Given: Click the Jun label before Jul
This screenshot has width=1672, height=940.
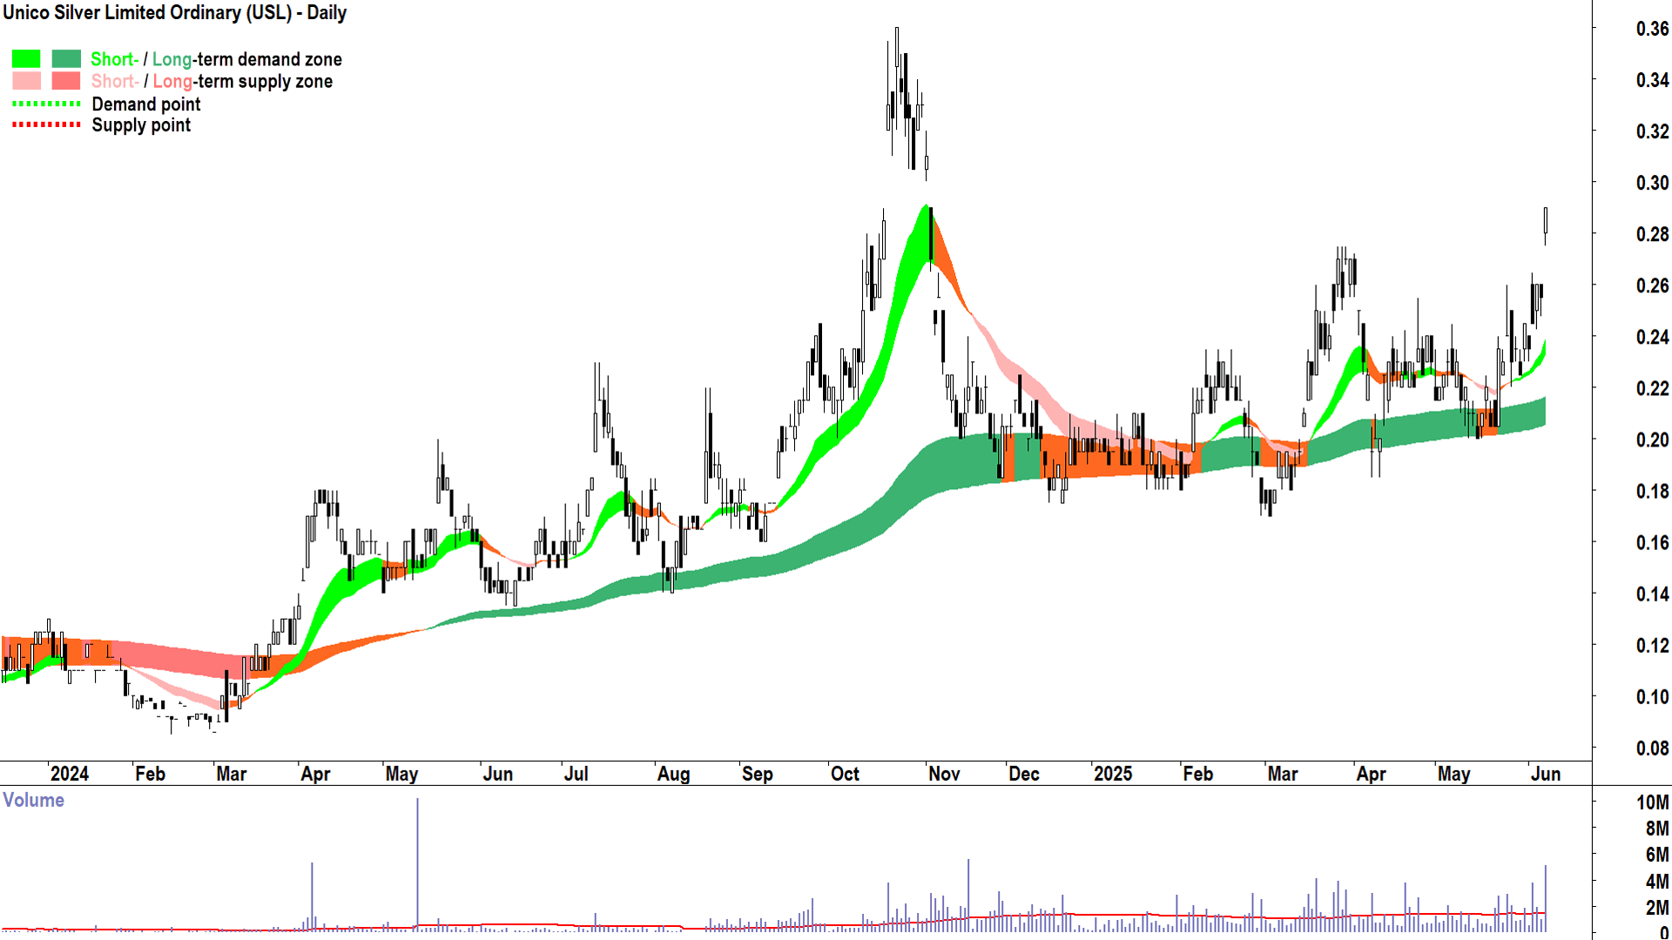Looking at the screenshot, I should pyautogui.click(x=498, y=774).
